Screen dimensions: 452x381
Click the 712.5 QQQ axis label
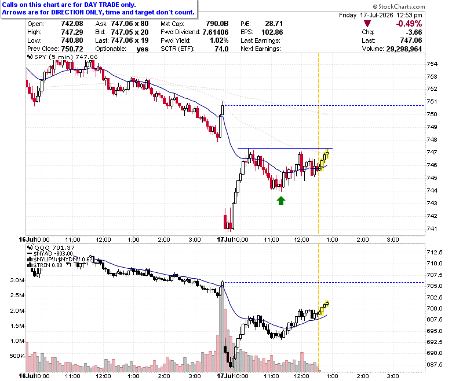(x=435, y=253)
